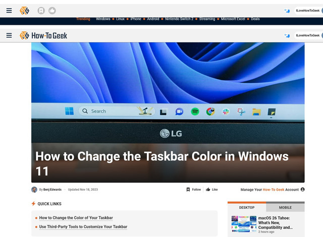This screenshot has height=237, width=323.
Task: Open the Android trending topic
Action: tap(153, 19)
